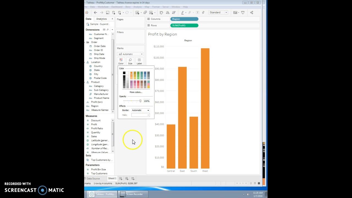Swap rows and columns
This screenshot has height=198, width=352.
pyautogui.click(x=161, y=12)
